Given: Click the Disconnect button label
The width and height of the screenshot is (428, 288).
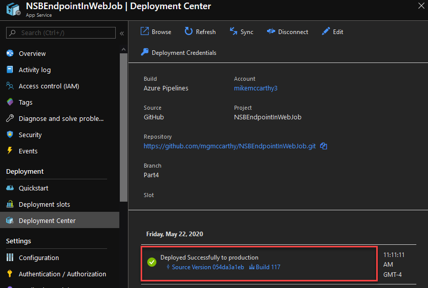Looking at the screenshot, I should click(293, 32).
